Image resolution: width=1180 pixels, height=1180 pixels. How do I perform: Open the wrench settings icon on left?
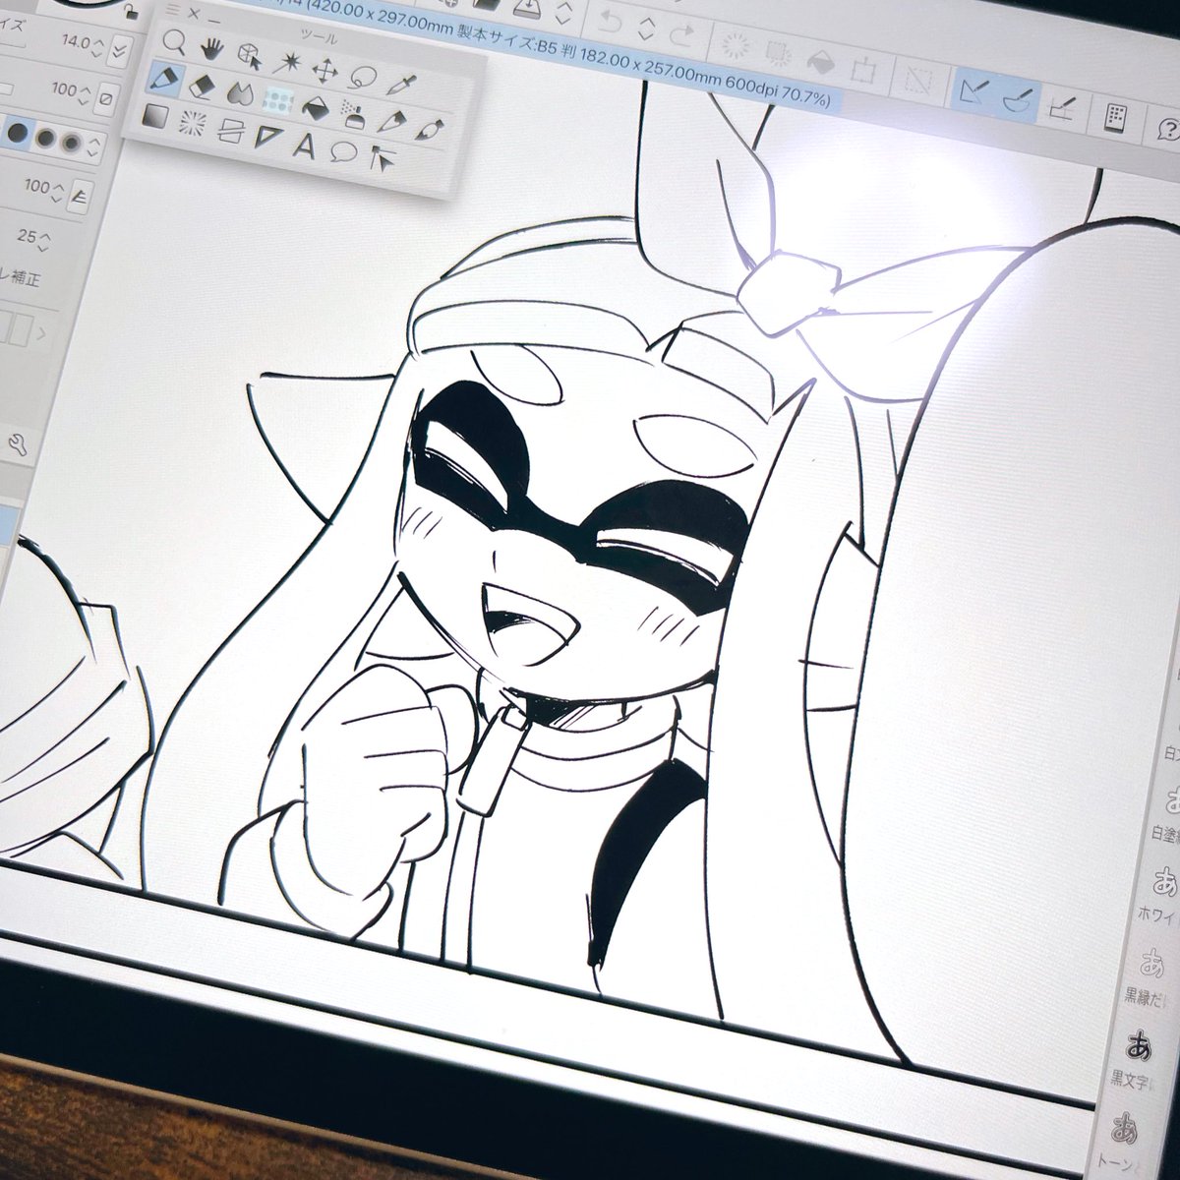[x=17, y=445]
